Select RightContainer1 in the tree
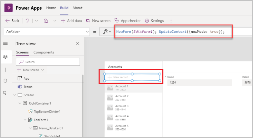Screen dimensions: 253x138 [40, 103]
